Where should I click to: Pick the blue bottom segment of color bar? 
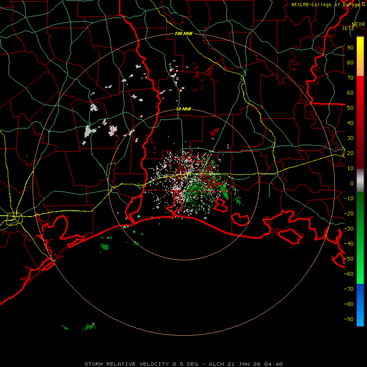360,305
